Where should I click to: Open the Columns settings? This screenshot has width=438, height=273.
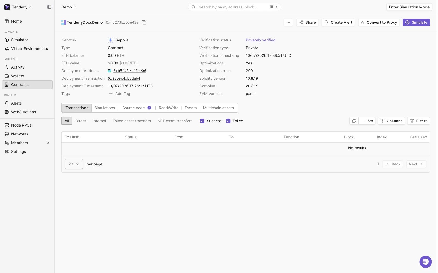click(391, 121)
